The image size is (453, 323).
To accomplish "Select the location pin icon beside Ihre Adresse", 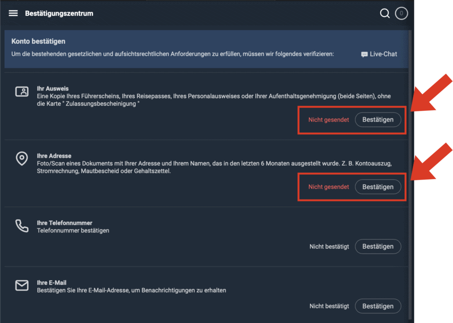I will pyautogui.click(x=22, y=158).
